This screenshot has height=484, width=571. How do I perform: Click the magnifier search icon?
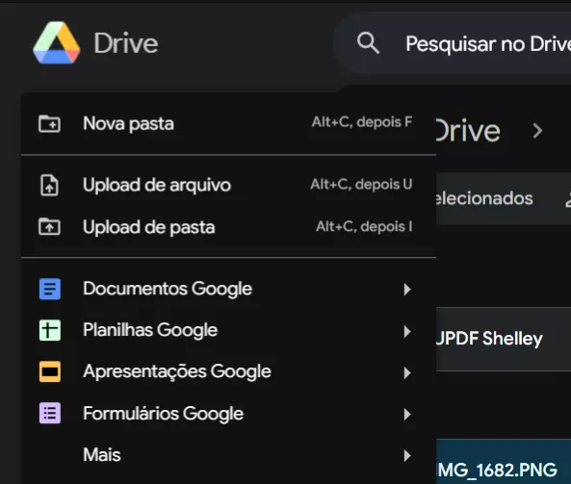[368, 43]
